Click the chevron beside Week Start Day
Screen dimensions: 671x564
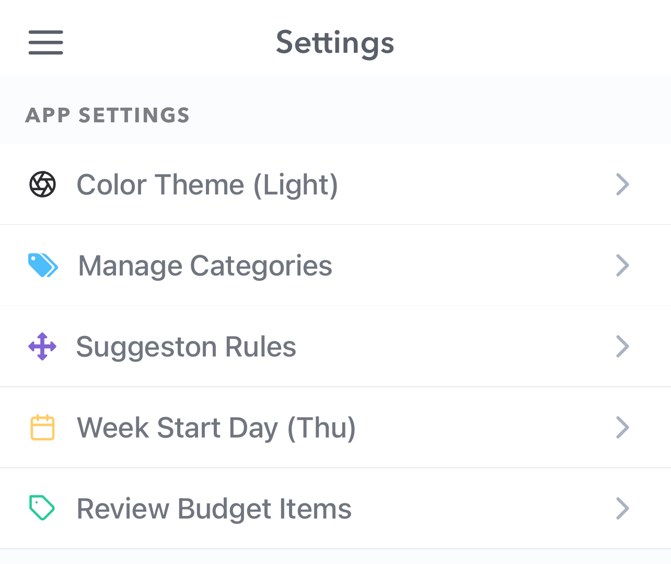coord(623,427)
